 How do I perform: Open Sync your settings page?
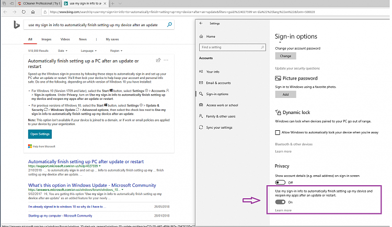(219, 128)
